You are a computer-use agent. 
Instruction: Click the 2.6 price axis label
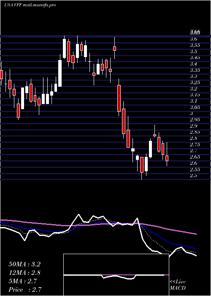[193, 163]
